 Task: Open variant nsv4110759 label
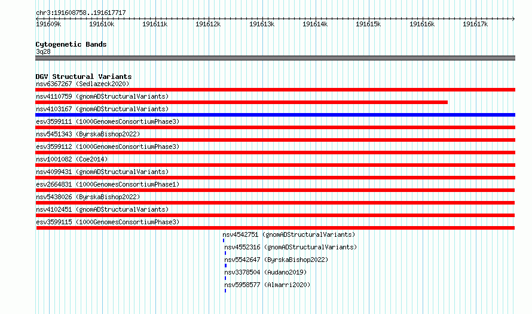[x=102, y=96]
